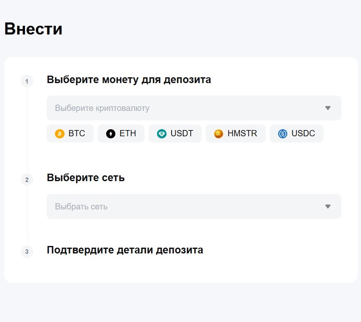Open the cryptocurrency selection dropdown
Image resolution: width=361 pixels, height=322 pixels.
(x=193, y=108)
